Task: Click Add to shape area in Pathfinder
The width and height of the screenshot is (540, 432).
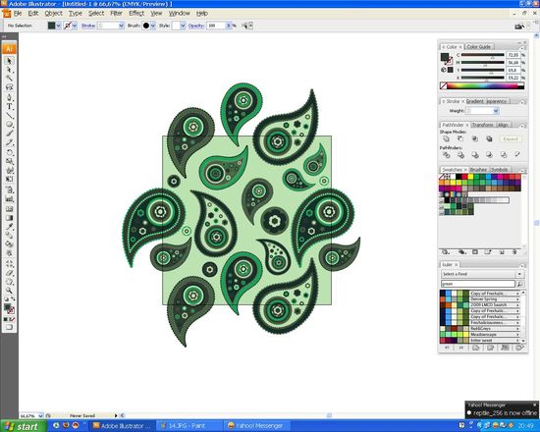Action: coord(447,138)
